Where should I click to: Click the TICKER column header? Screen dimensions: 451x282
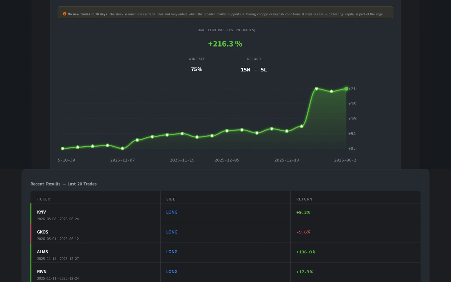coord(43,199)
